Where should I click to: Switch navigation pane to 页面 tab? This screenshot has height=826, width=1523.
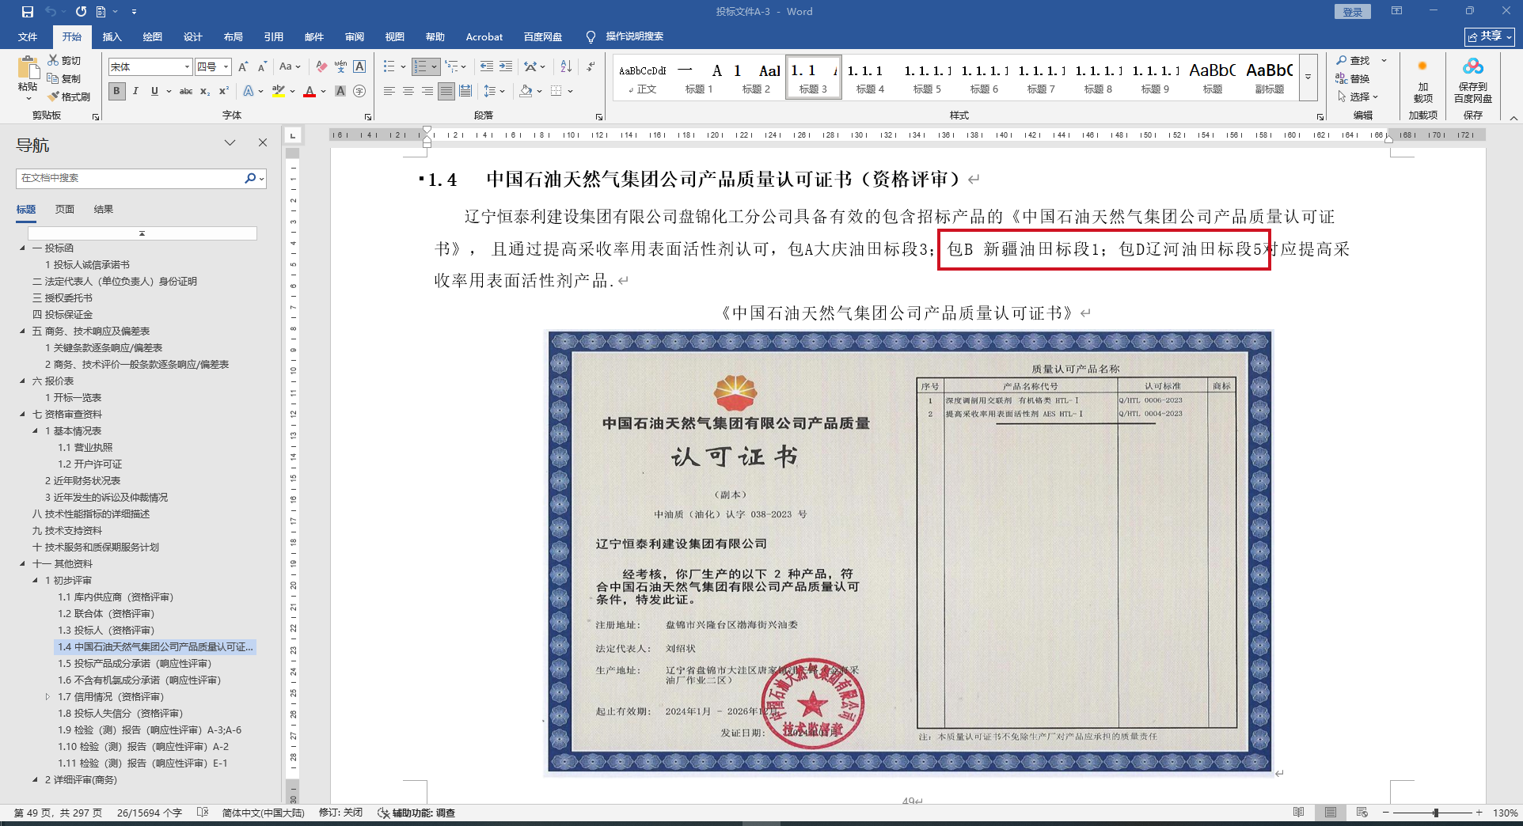click(x=65, y=210)
